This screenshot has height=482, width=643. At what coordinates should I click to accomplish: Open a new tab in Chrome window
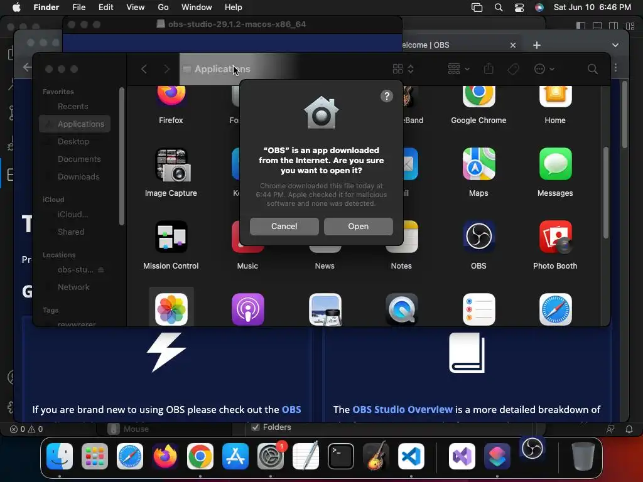coord(536,45)
